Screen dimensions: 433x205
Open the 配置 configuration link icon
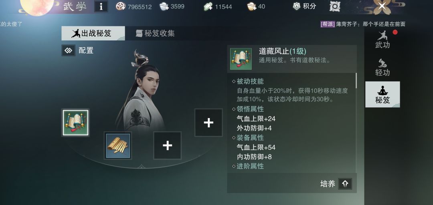tap(68, 50)
